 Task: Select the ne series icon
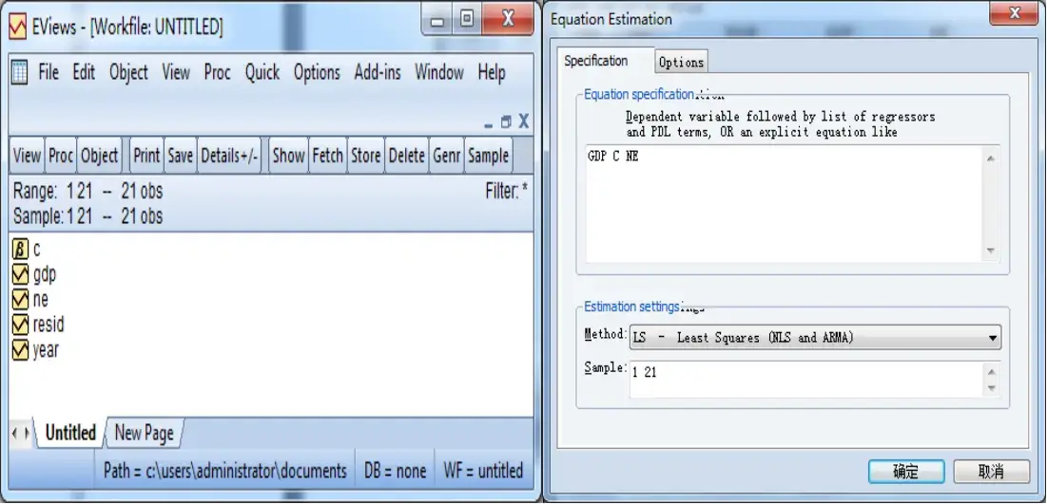20,300
